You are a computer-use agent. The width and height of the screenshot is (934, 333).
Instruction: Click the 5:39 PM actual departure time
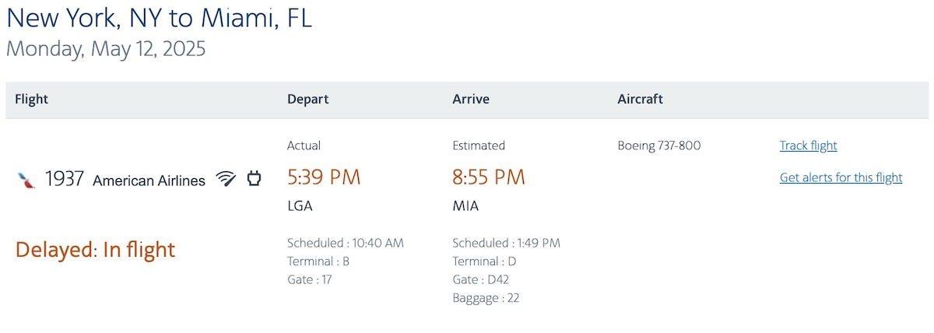coord(324,177)
